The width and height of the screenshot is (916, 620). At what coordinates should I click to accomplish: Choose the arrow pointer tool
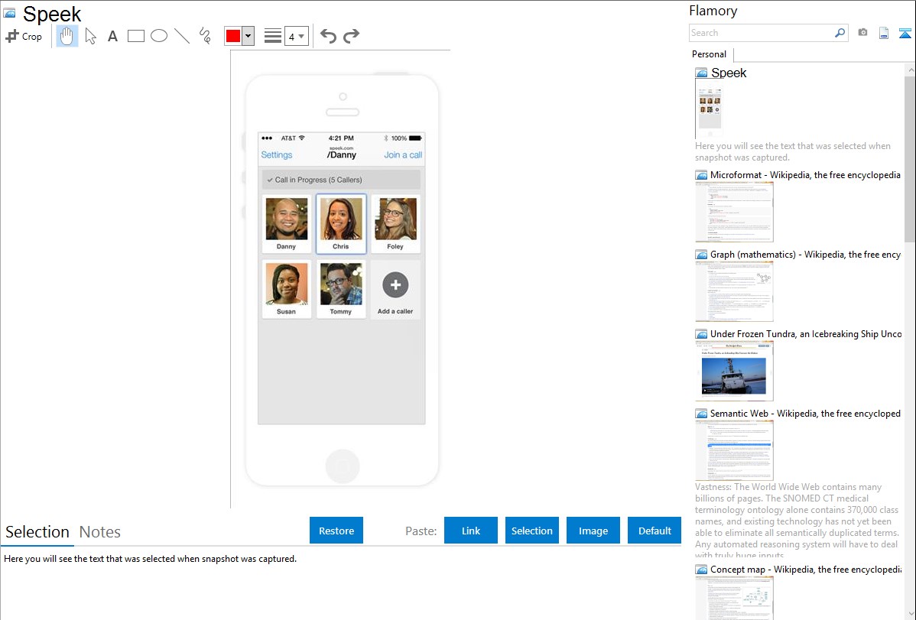click(x=90, y=36)
